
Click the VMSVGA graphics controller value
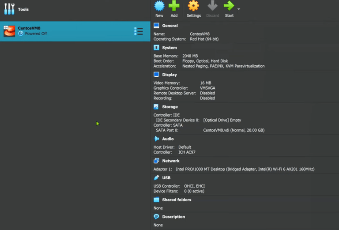pyautogui.click(x=207, y=88)
